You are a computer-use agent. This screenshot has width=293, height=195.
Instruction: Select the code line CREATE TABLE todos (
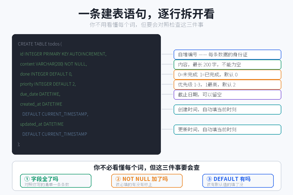[40, 44]
